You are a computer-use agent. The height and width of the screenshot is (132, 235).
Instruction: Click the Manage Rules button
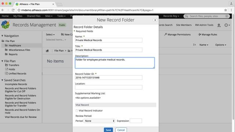207,34
